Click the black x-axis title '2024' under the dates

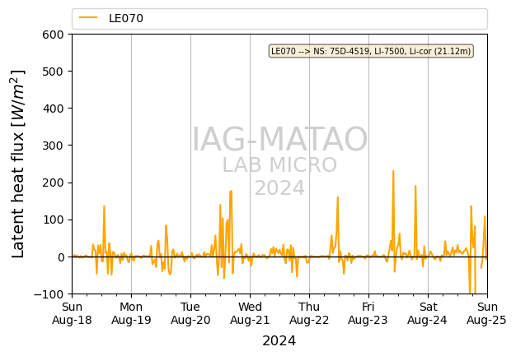tap(279, 341)
